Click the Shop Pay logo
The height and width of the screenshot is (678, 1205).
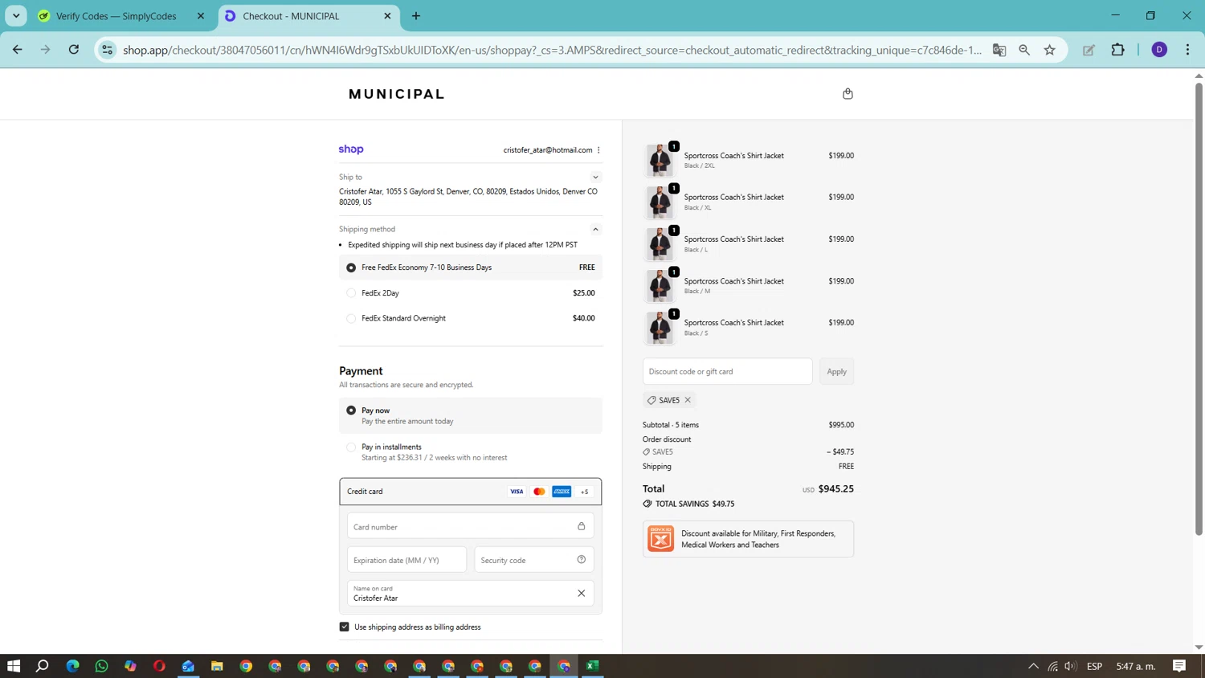coord(351,149)
